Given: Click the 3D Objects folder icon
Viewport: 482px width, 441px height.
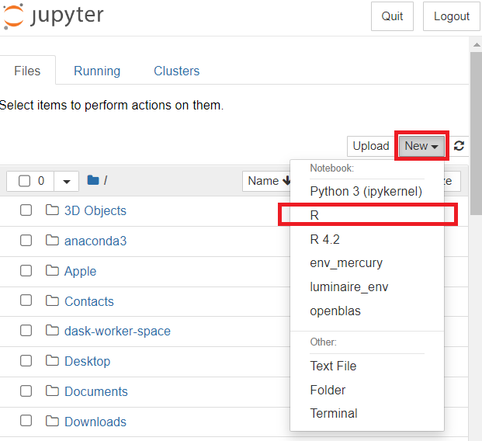Looking at the screenshot, I should [53, 210].
